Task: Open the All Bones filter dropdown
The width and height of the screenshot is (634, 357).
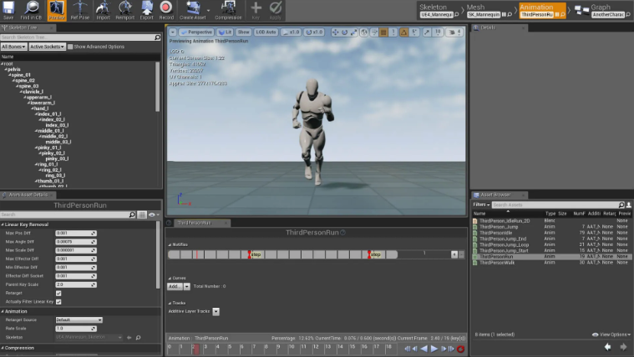Action: pyautogui.click(x=13, y=47)
